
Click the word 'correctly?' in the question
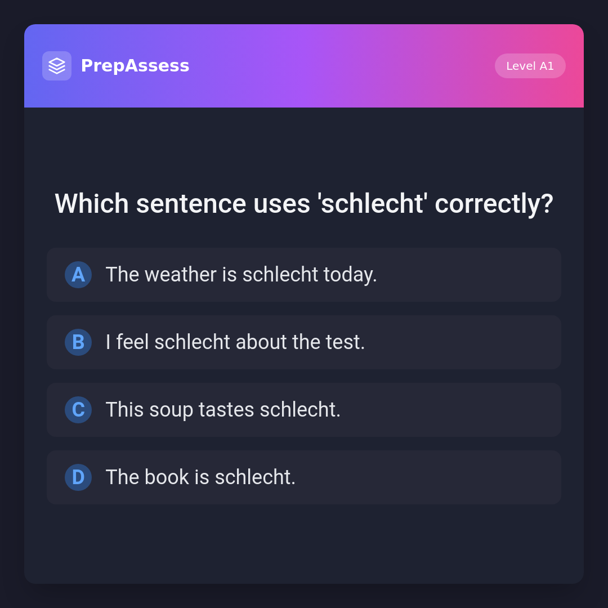click(x=494, y=204)
